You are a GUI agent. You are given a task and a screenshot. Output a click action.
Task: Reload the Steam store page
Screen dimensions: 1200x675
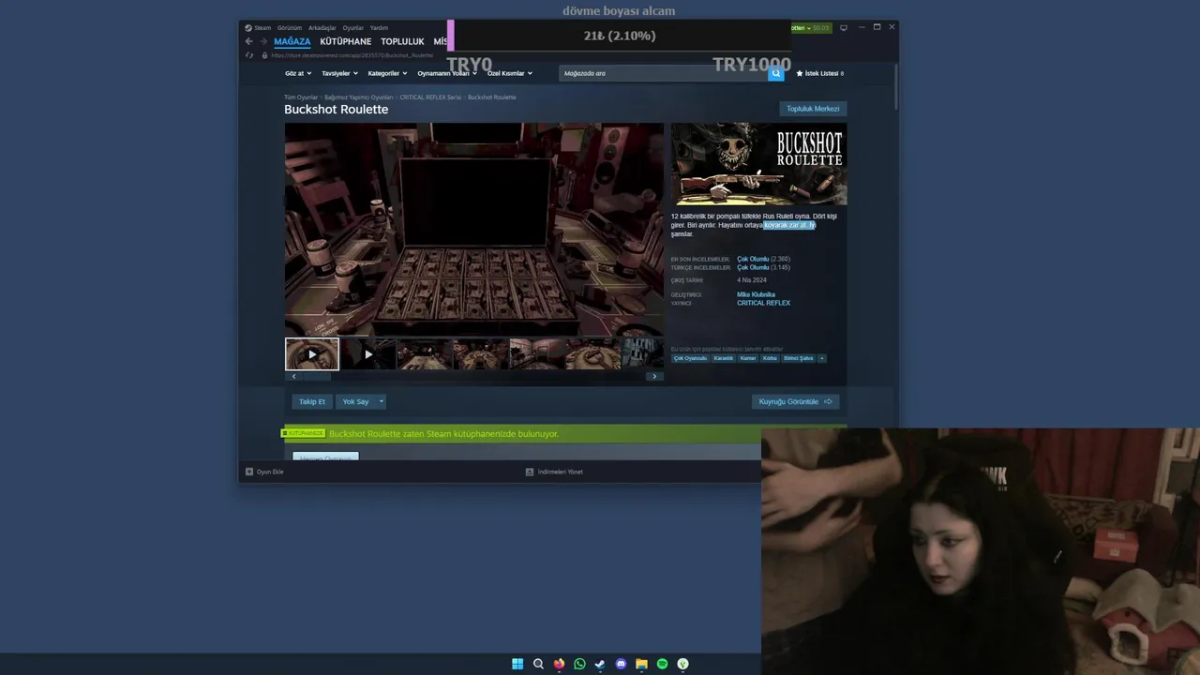[249, 55]
